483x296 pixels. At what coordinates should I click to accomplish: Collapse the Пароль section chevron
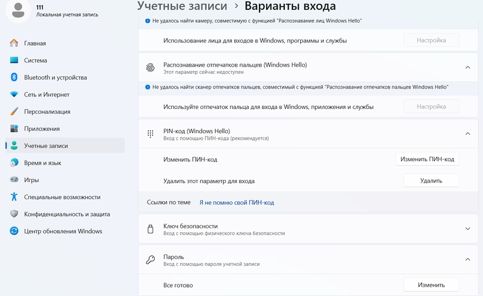(468, 260)
